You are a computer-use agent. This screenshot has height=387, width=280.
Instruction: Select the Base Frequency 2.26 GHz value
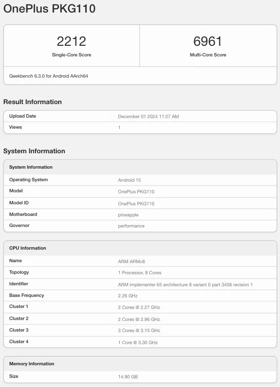pyautogui.click(x=127, y=296)
